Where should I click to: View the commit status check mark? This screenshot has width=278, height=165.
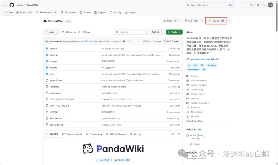click(129, 41)
